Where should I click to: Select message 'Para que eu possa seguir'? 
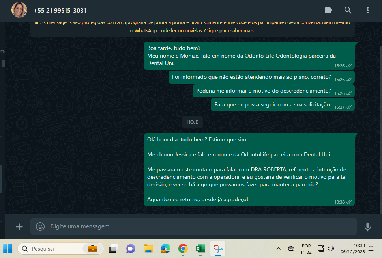coord(283,105)
